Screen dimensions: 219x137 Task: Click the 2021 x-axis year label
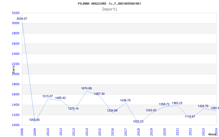tap(177, 132)
